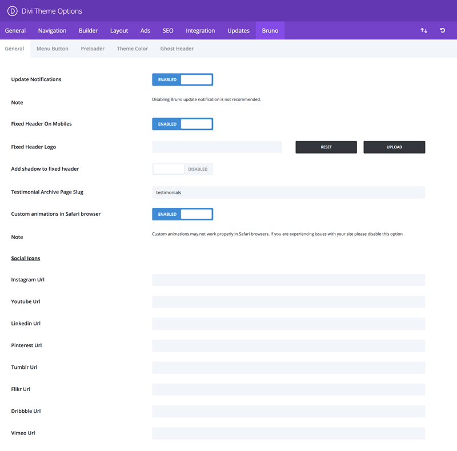Image resolution: width=457 pixels, height=451 pixels.
Task: Click the Instagram Url input field
Action: coord(288,280)
